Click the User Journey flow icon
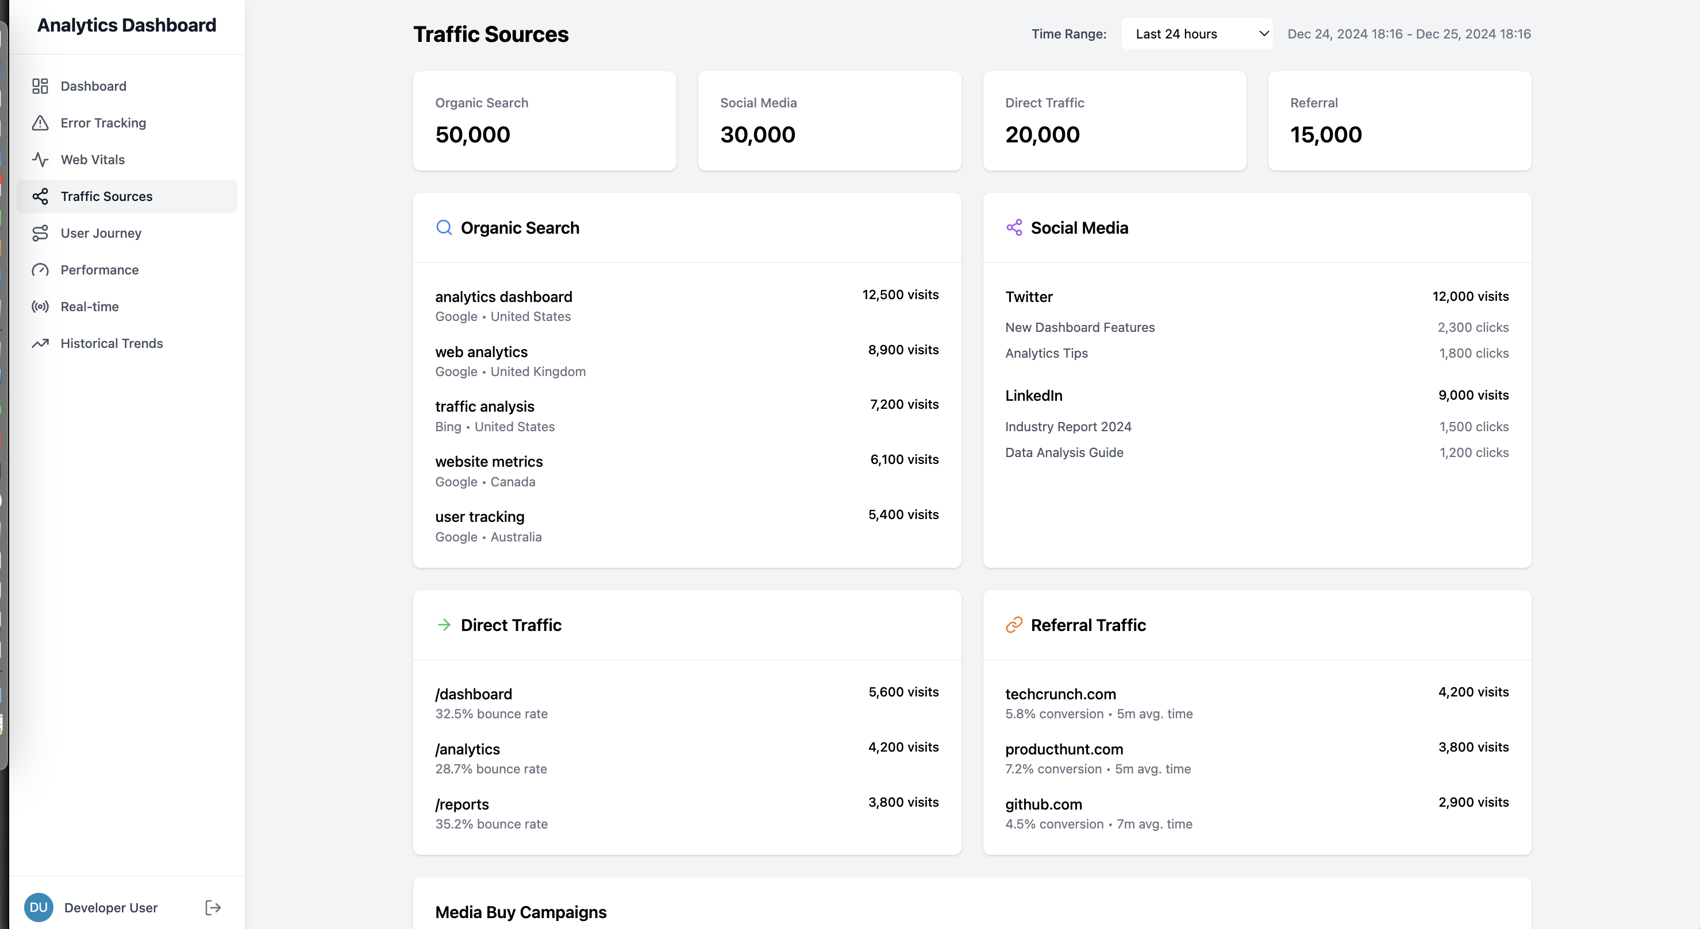The height and width of the screenshot is (929, 1700). click(x=40, y=233)
